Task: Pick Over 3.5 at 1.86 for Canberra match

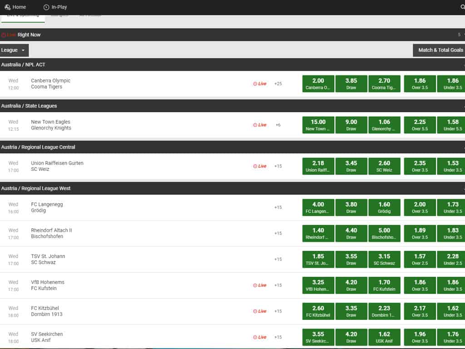Action: tap(420, 84)
